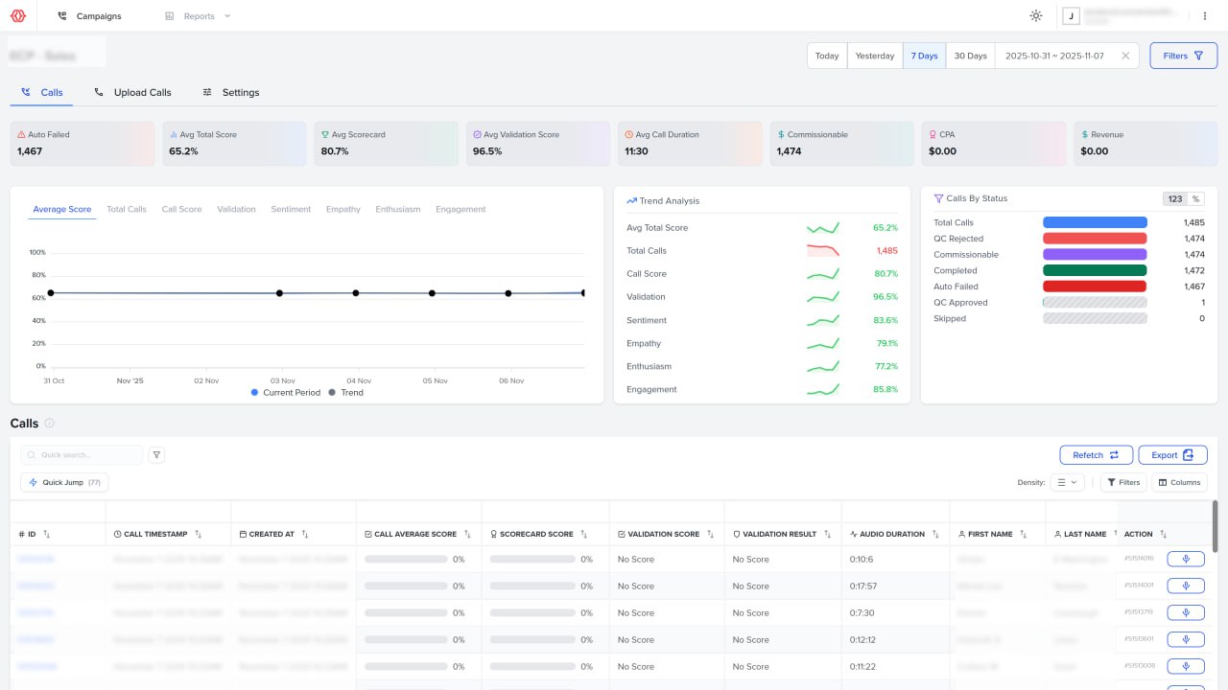Click the user avatar with letter J
Viewport: 1228px width, 690px height.
pyautogui.click(x=1071, y=16)
